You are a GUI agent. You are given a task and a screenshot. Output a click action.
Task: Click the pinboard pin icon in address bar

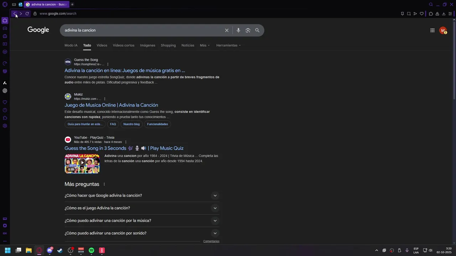click(x=402, y=14)
